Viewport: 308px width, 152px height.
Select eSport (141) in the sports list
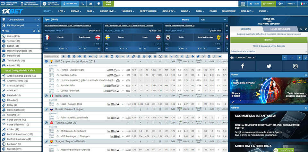tap(21, 65)
